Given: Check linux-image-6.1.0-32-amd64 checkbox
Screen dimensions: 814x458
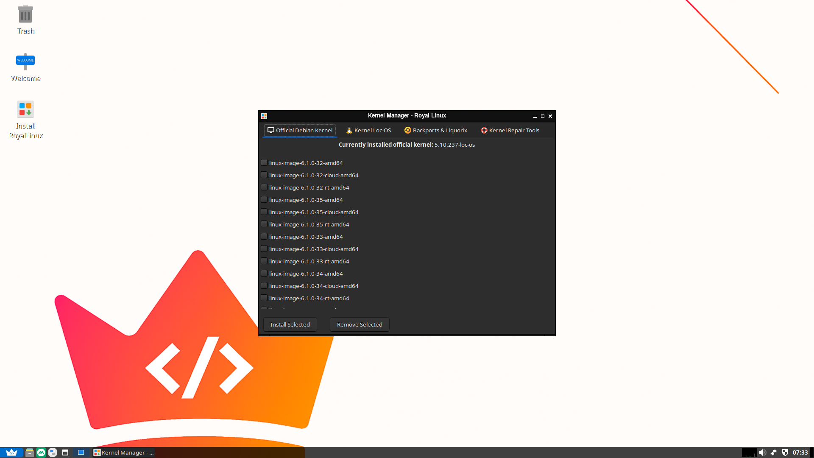Looking at the screenshot, I should (x=264, y=162).
